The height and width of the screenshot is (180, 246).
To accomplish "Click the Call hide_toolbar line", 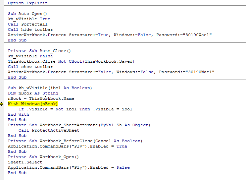I will click(30, 30).
